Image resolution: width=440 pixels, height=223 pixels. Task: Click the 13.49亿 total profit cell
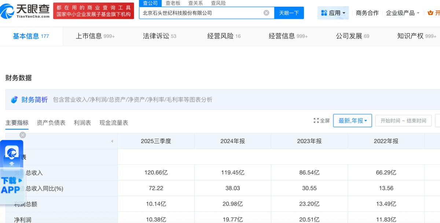(386, 204)
